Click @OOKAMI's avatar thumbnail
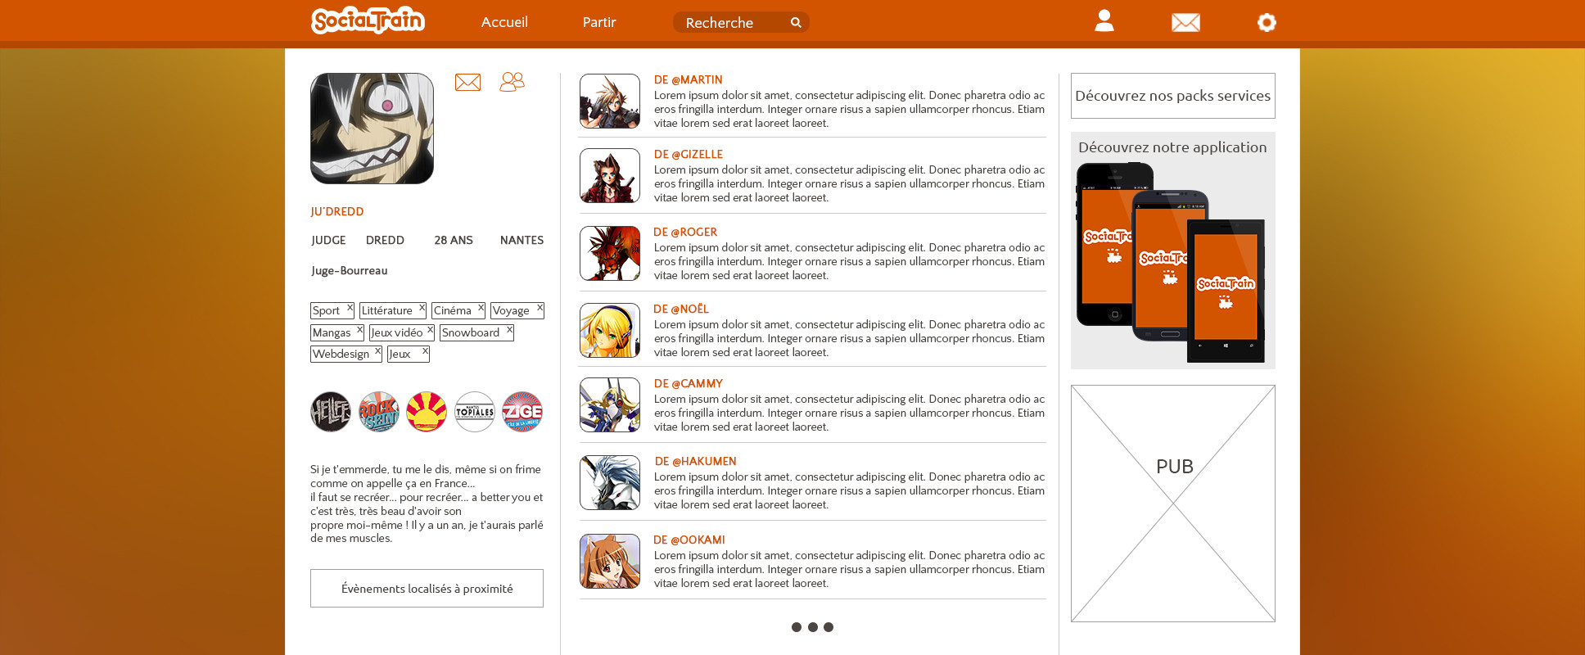The image size is (1585, 655). [x=610, y=562]
